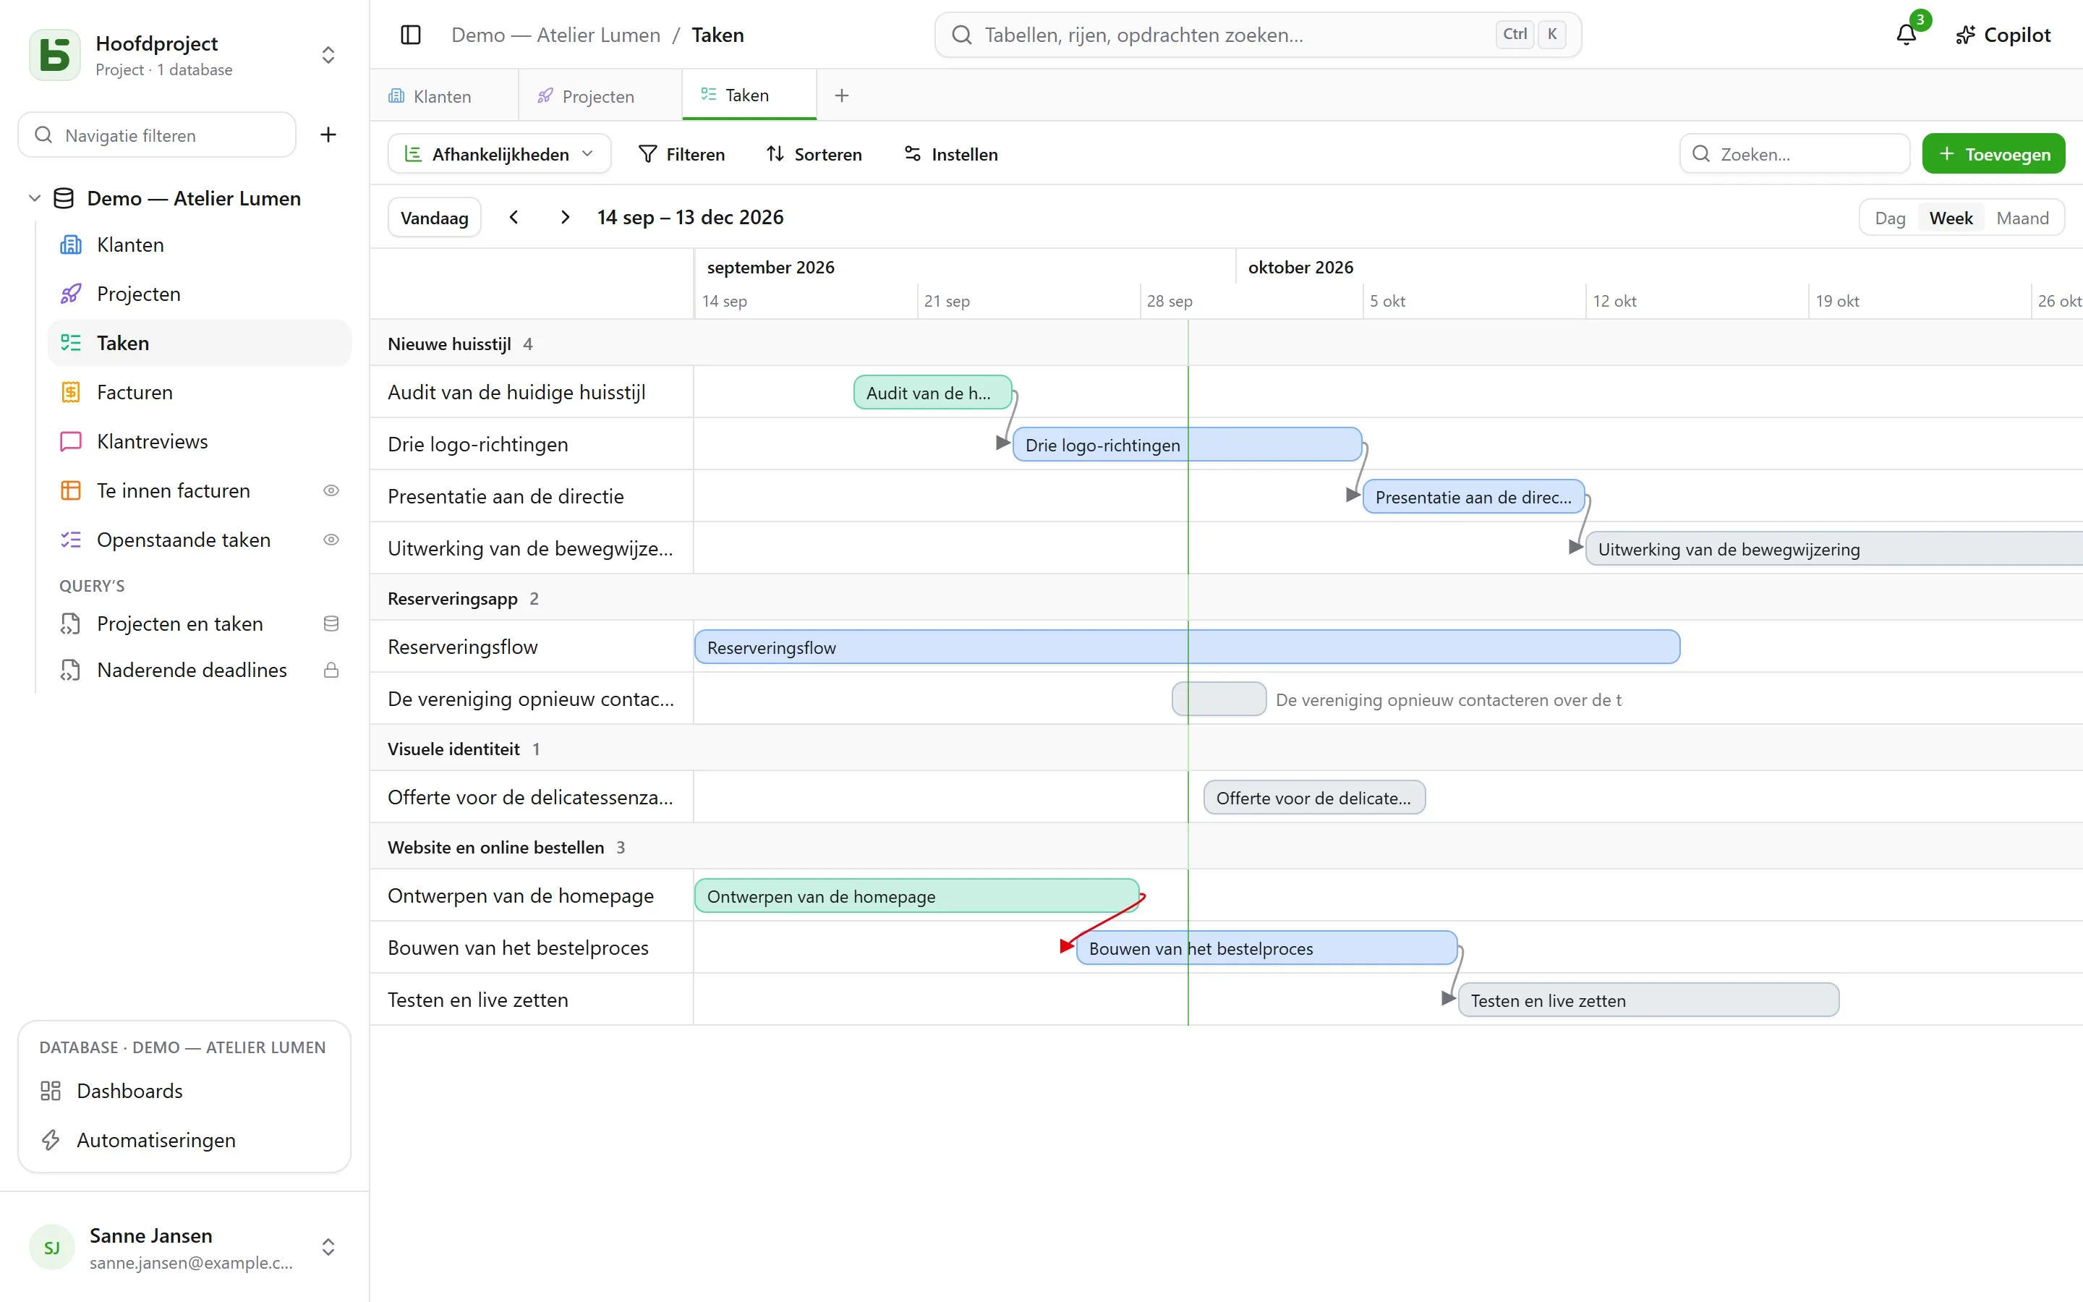Click the green Toevoegen button

click(x=1993, y=154)
